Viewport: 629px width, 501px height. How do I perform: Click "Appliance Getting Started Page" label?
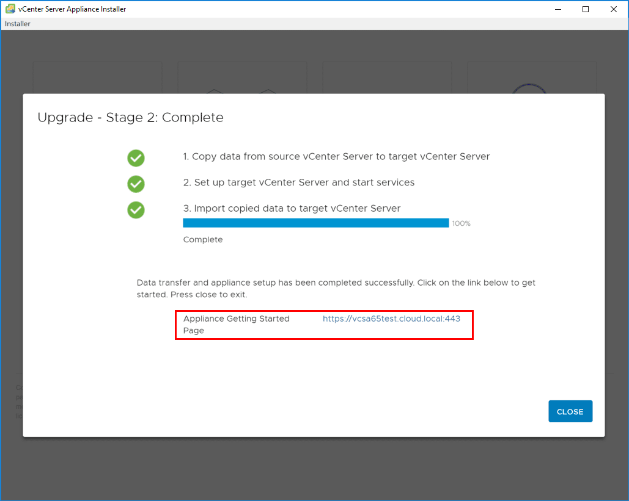point(237,325)
